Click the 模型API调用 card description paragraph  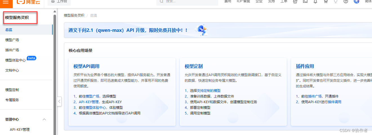122,81
